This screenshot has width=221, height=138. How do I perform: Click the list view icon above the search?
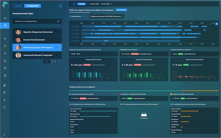tap(60, 6)
